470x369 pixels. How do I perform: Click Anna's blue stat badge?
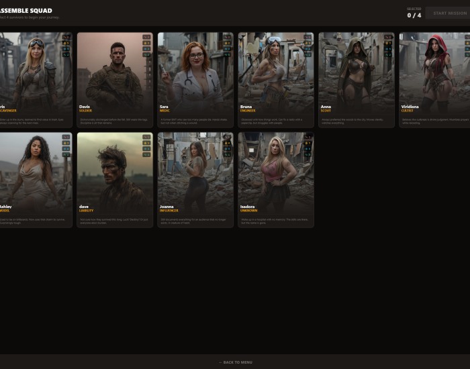[388, 48]
